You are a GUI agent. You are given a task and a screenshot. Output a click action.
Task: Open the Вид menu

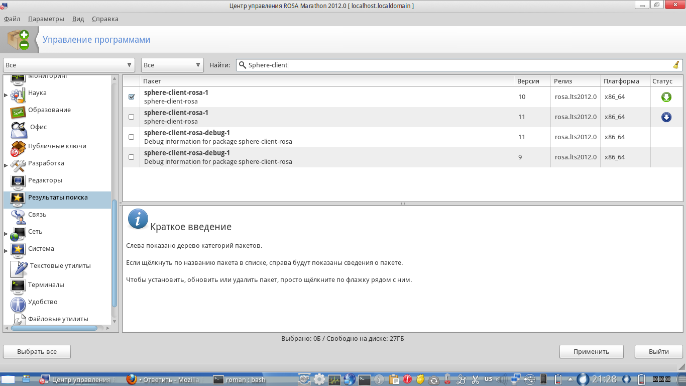tap(78, 19)
